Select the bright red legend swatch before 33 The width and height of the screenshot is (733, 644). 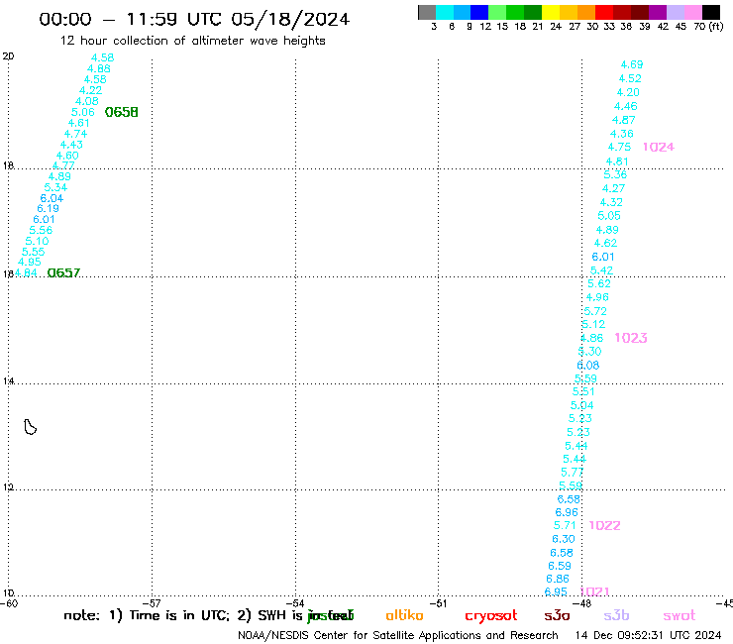point(604,12)
